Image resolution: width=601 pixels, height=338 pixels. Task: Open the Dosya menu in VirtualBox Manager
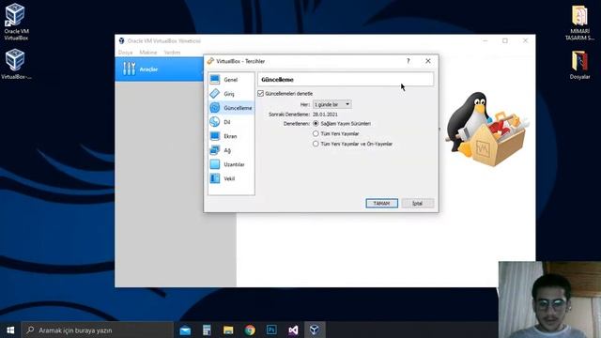tap(125, 53)
